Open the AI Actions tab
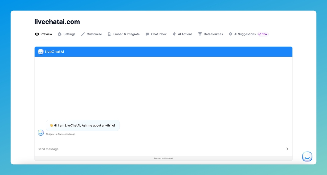 point(182,34)
